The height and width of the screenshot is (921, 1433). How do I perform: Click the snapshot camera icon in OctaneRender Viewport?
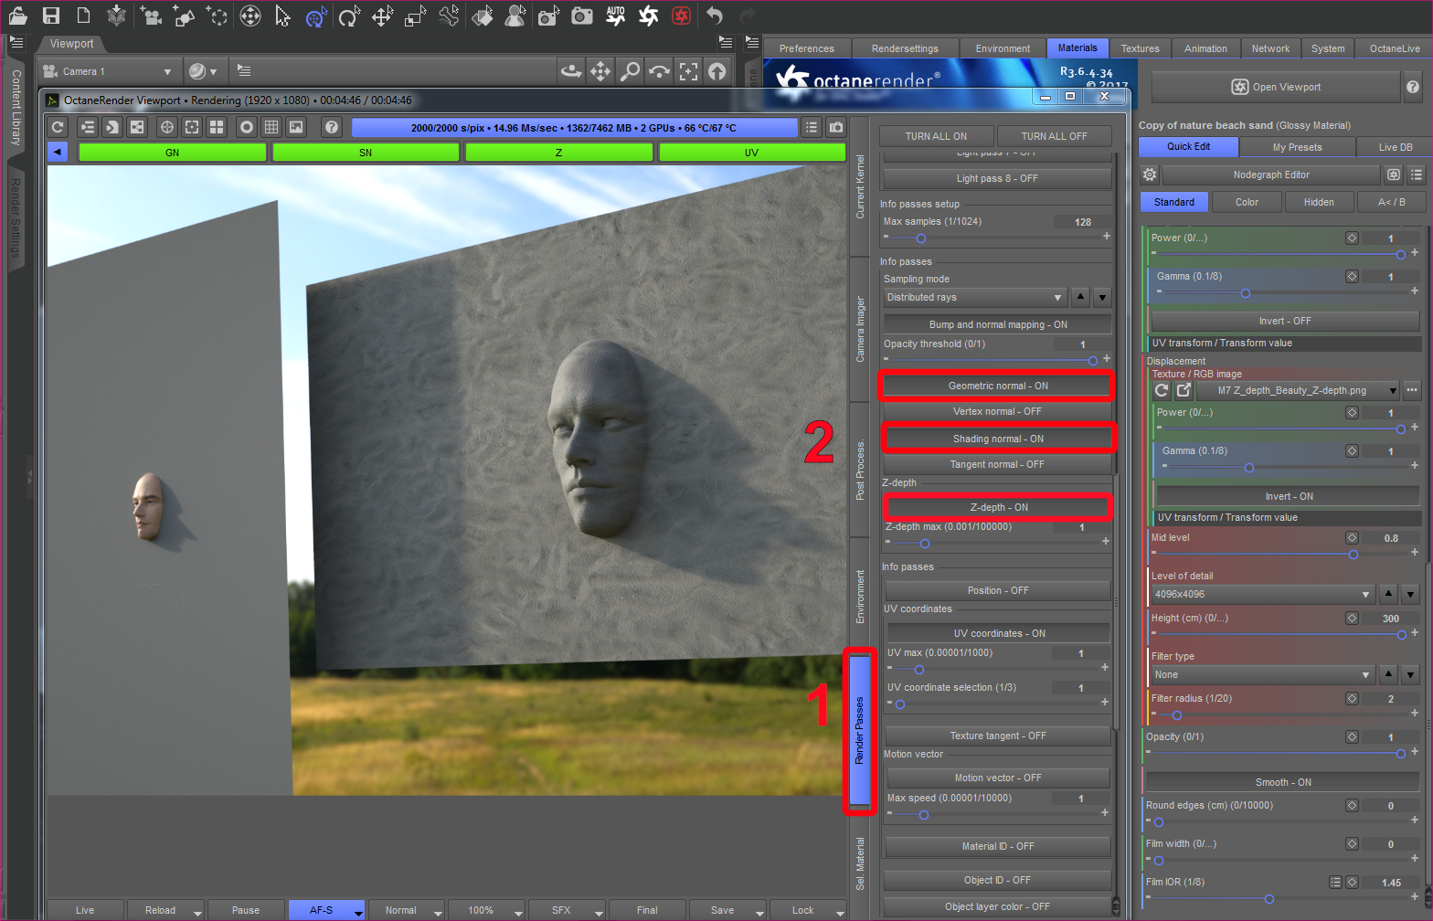pyautogui.click(x=836, y=127)
